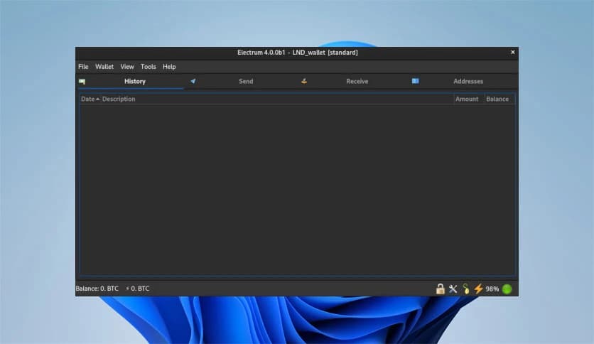
Task: Click the password lock icon
Action: pyautogui.click(x=441, y=289)
